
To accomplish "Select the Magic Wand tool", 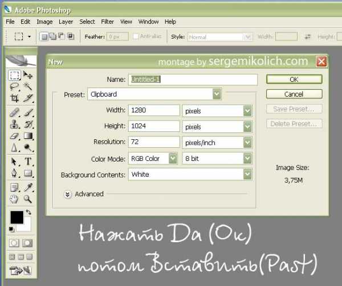I will pyautogui.click(x=28, y=86).
